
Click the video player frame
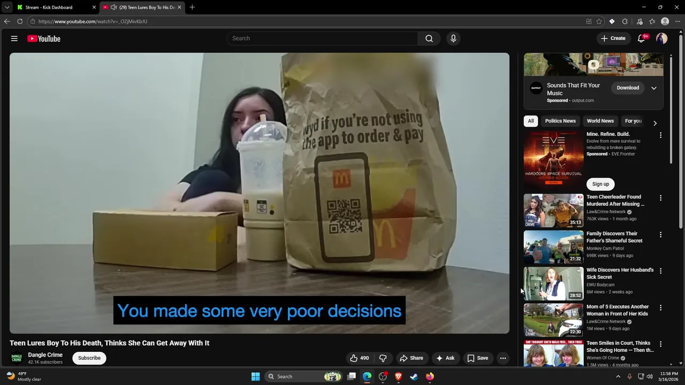[260, 193]
